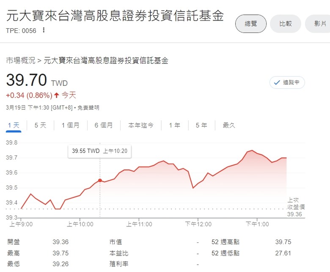Select the 最久 max chart range

229,125
